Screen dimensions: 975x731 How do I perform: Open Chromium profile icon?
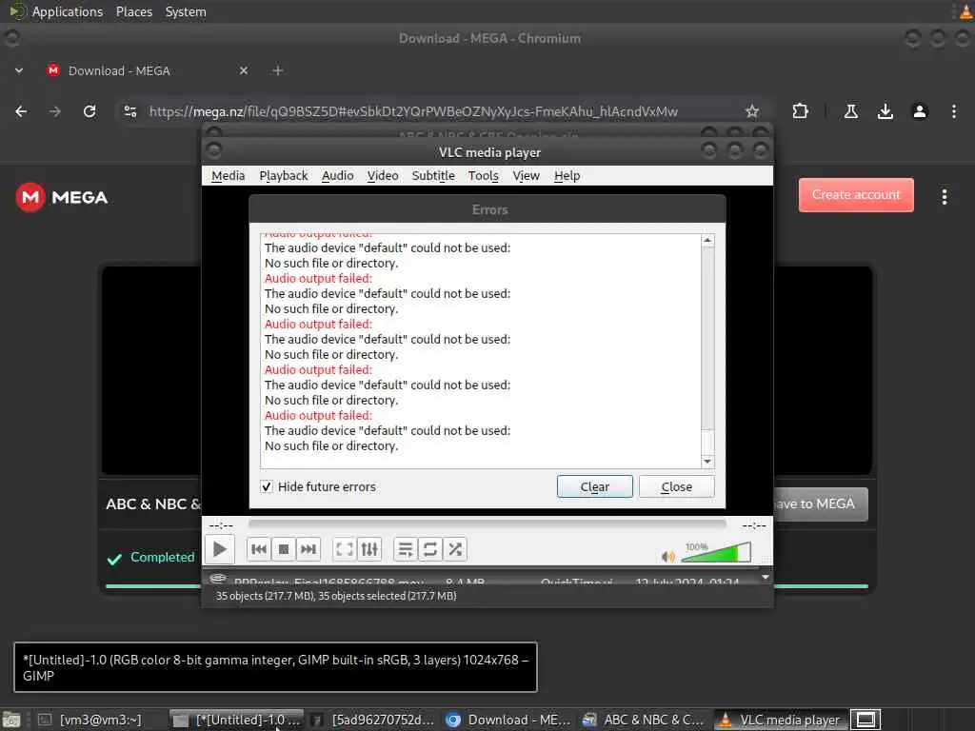[x=920, y=111]
